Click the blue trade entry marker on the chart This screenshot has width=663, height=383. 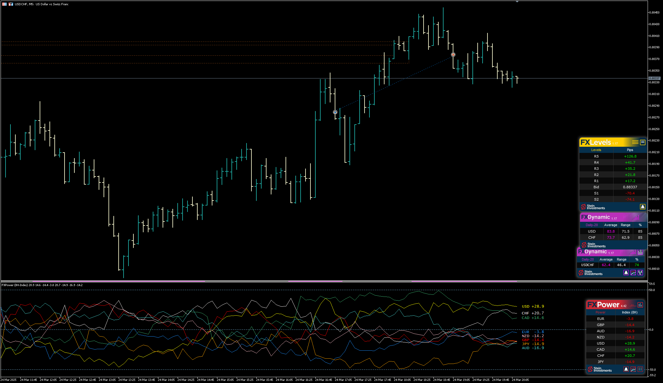335,112
